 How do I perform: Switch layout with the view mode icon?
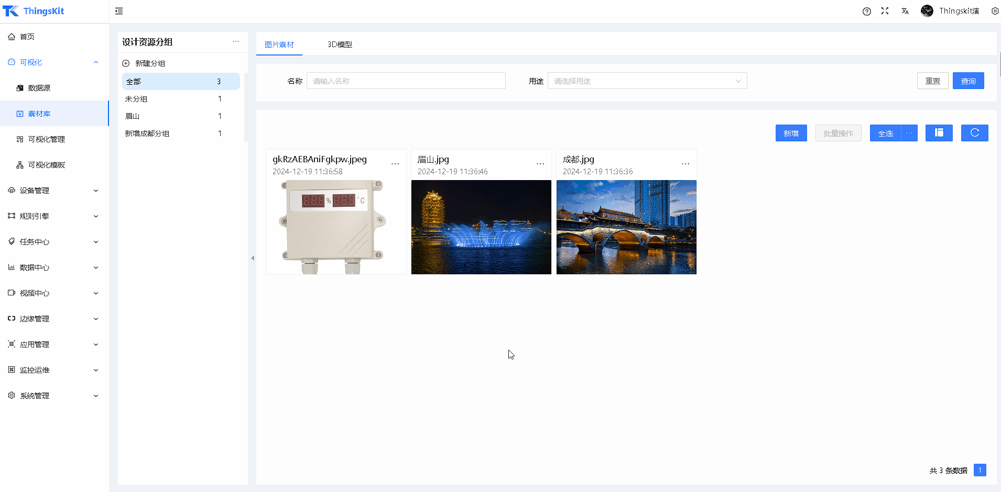(x=939, y=133)
